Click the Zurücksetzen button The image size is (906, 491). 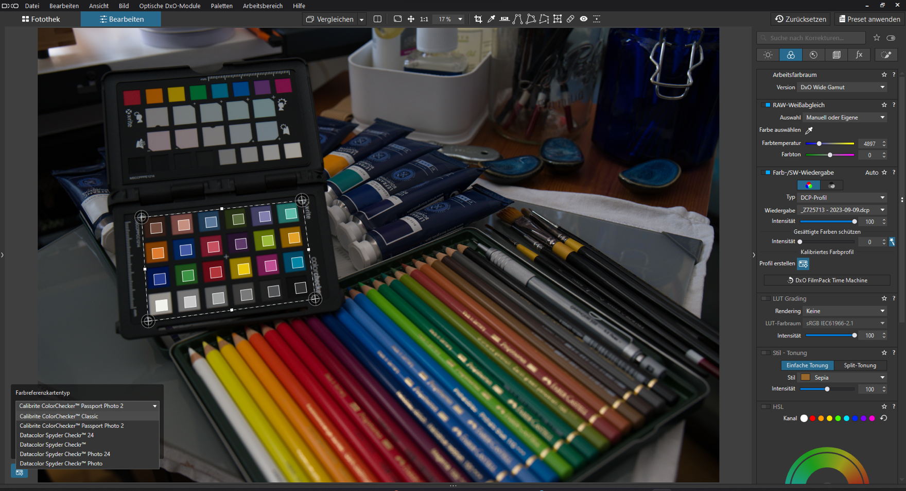[x=800, y=19]
